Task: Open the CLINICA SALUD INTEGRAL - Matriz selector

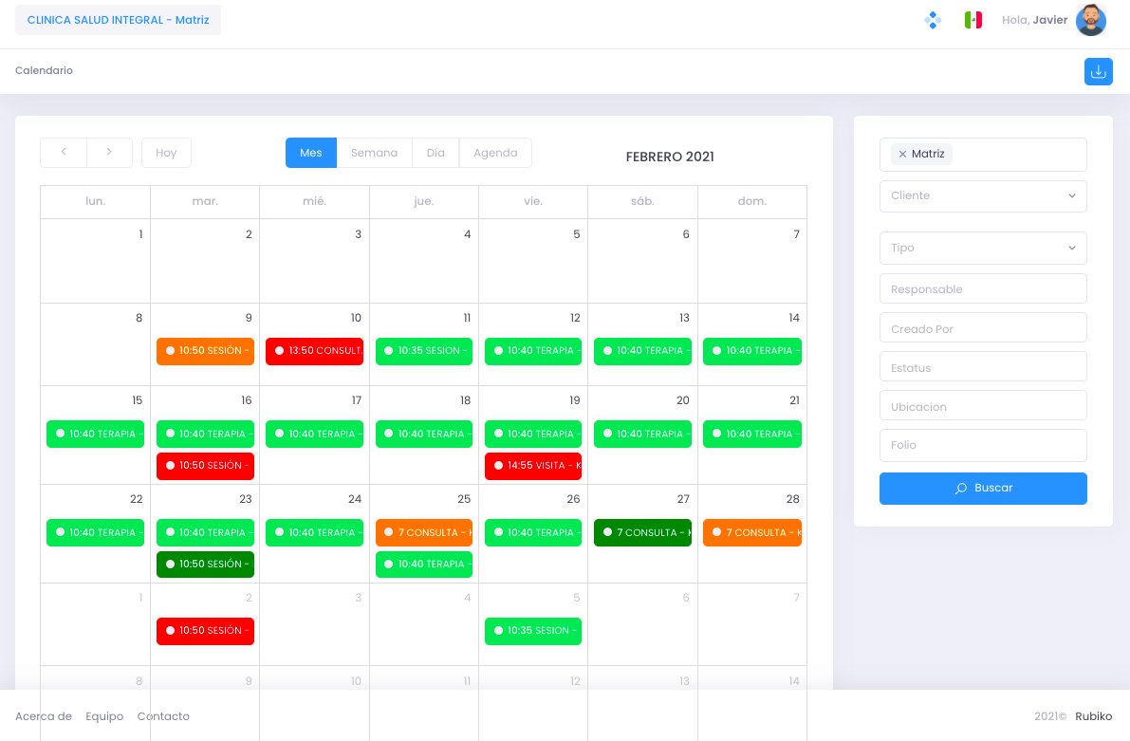Action: [119, 20]
